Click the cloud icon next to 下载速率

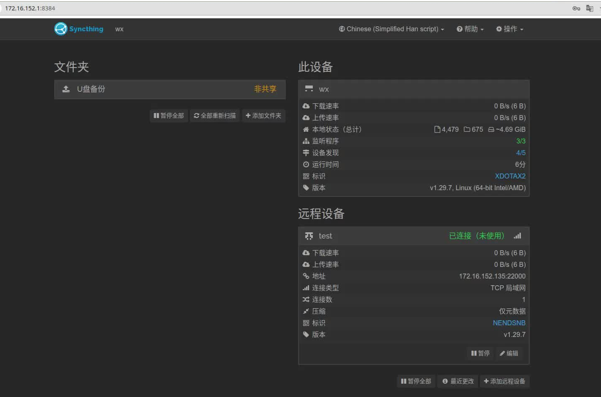coord(306,106)
